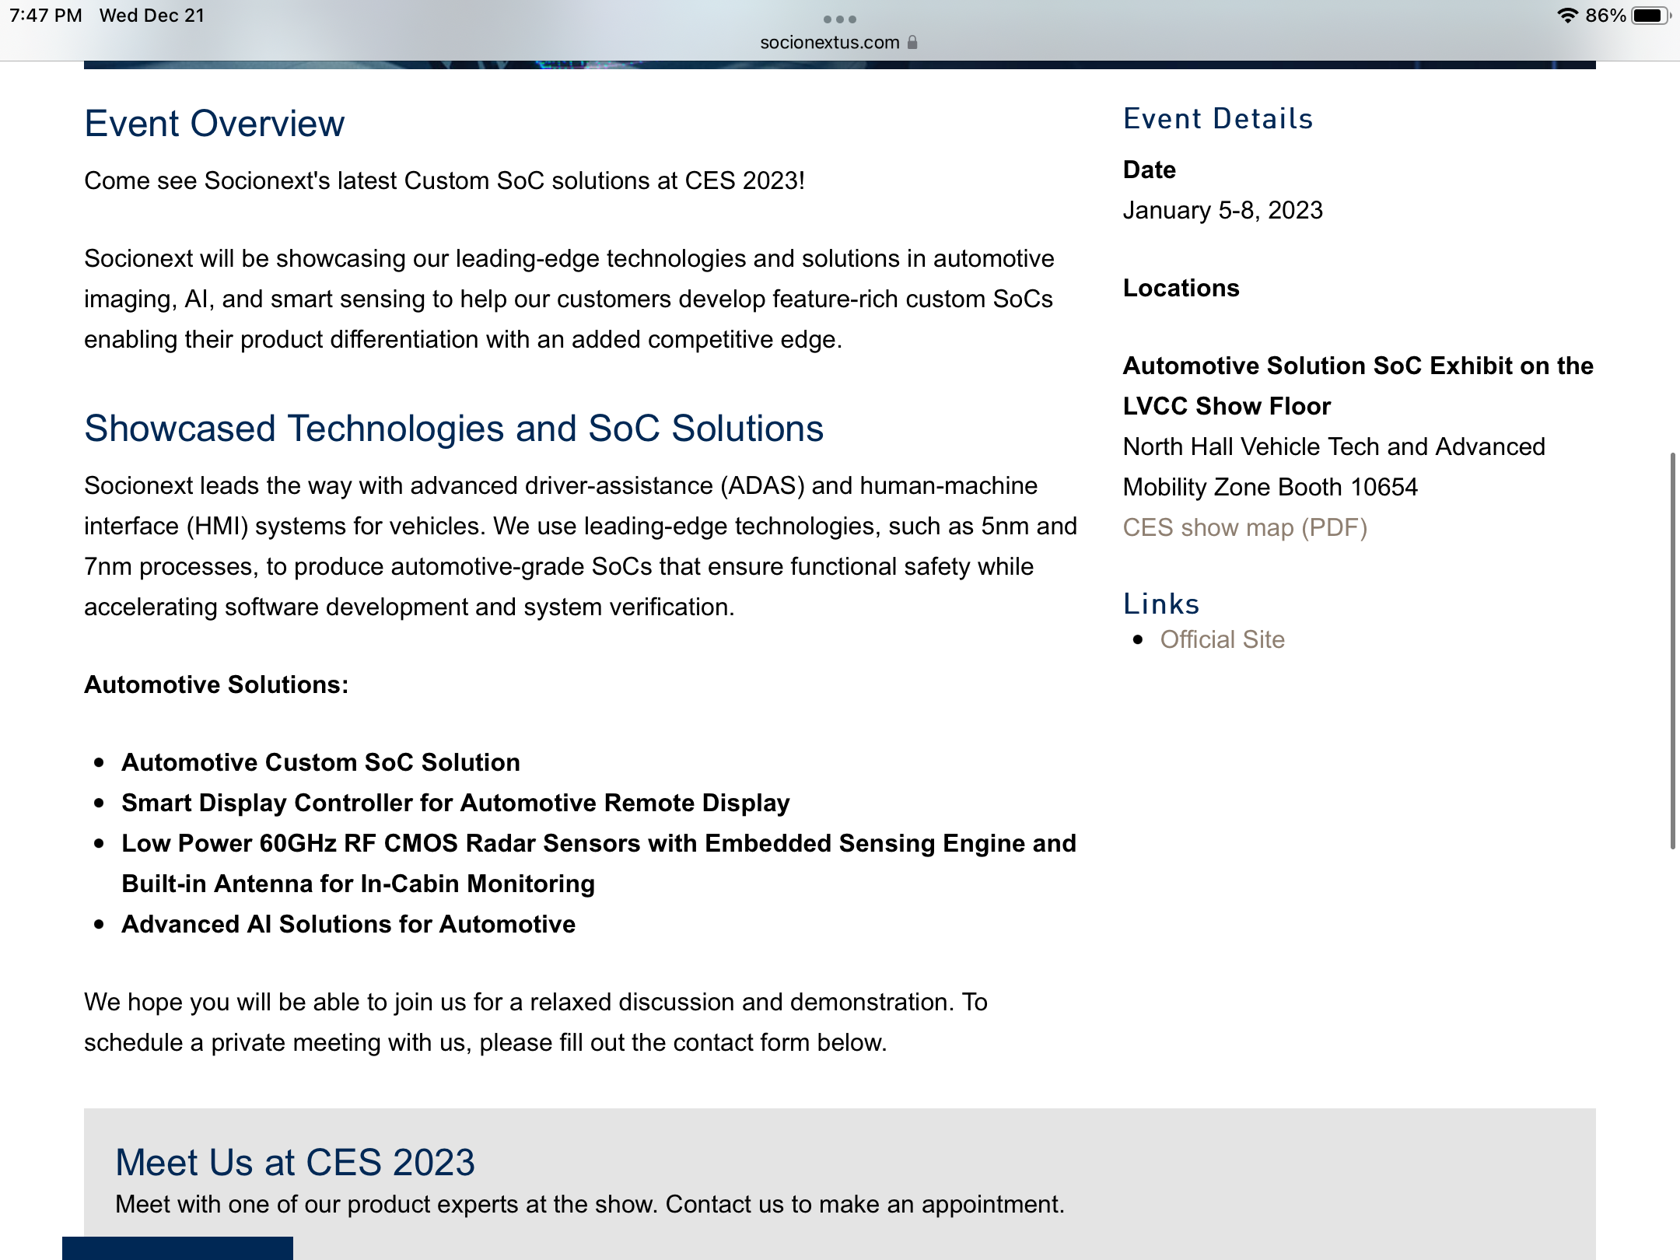
Task: Click the Showcased Technologies and SoC Solutions heading
Action: point(453,428)
